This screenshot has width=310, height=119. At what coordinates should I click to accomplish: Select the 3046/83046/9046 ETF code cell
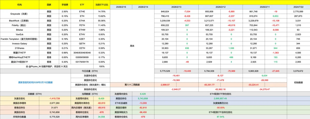tap(82, 53)
